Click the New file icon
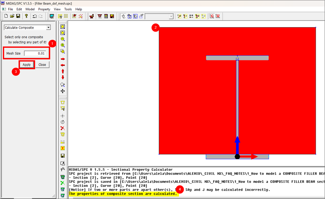Viewport: 325px width, 199px height. (x=6, y=16)
